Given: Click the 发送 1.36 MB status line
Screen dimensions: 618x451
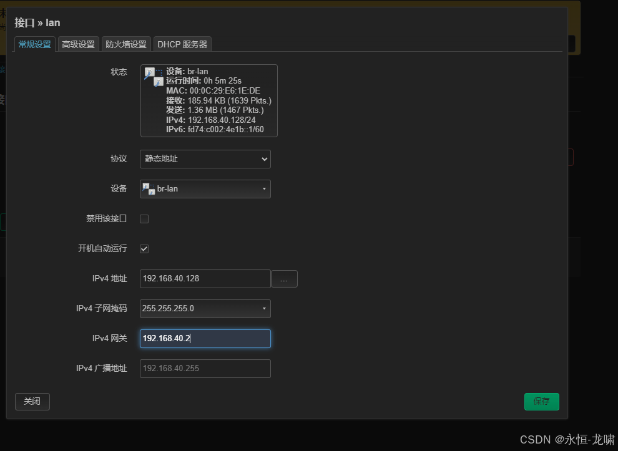Looking at the screenshot, I should (x=215, y=110).
